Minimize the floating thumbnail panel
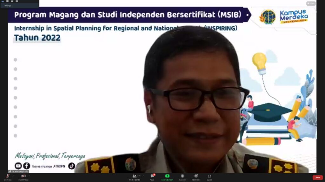 pyautogui.click(x=3, y=1)
